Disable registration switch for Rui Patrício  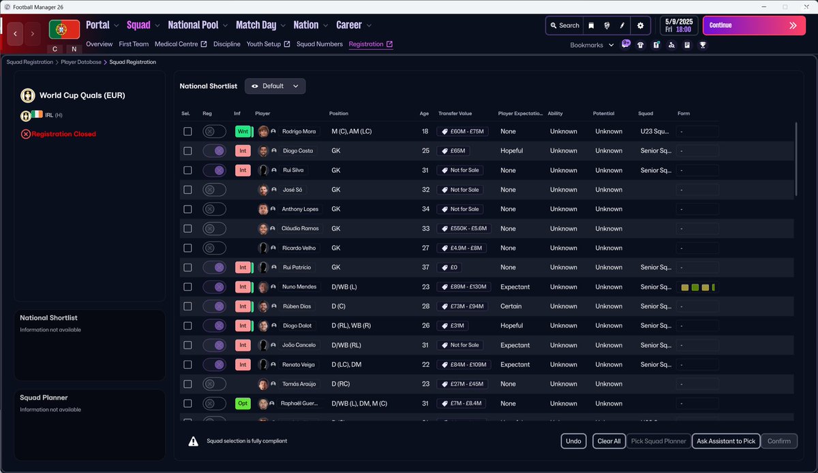(x=214, y=267)
